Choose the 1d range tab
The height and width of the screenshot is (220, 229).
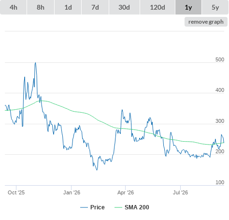coord(68,7)
